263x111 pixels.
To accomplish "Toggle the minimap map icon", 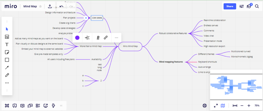I will [223, 105].
